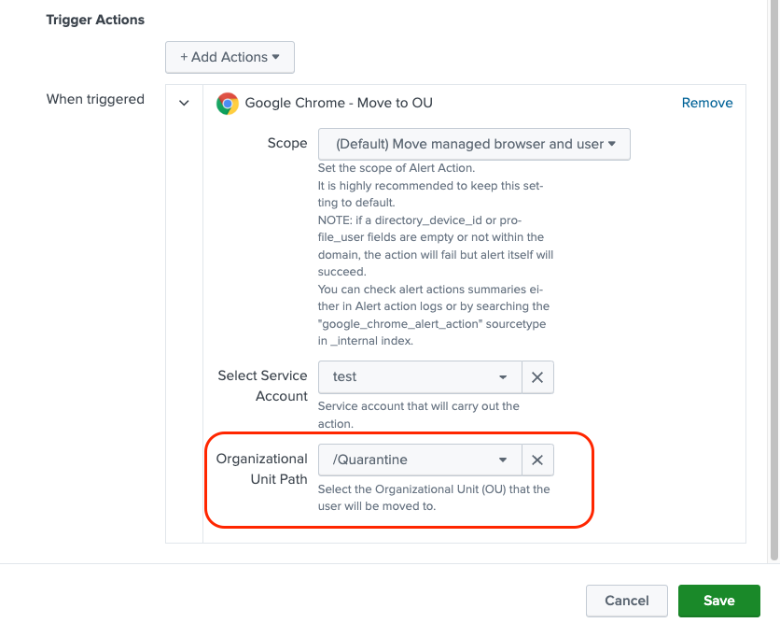Open the Organizational Unit Path dropdown
780x637 pixels.
coord(420,460)
